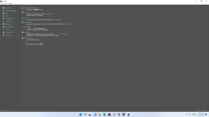The image size is (209, 117).
Task: Click the High Definition Audio text
Action: click(x=35, y=44)
